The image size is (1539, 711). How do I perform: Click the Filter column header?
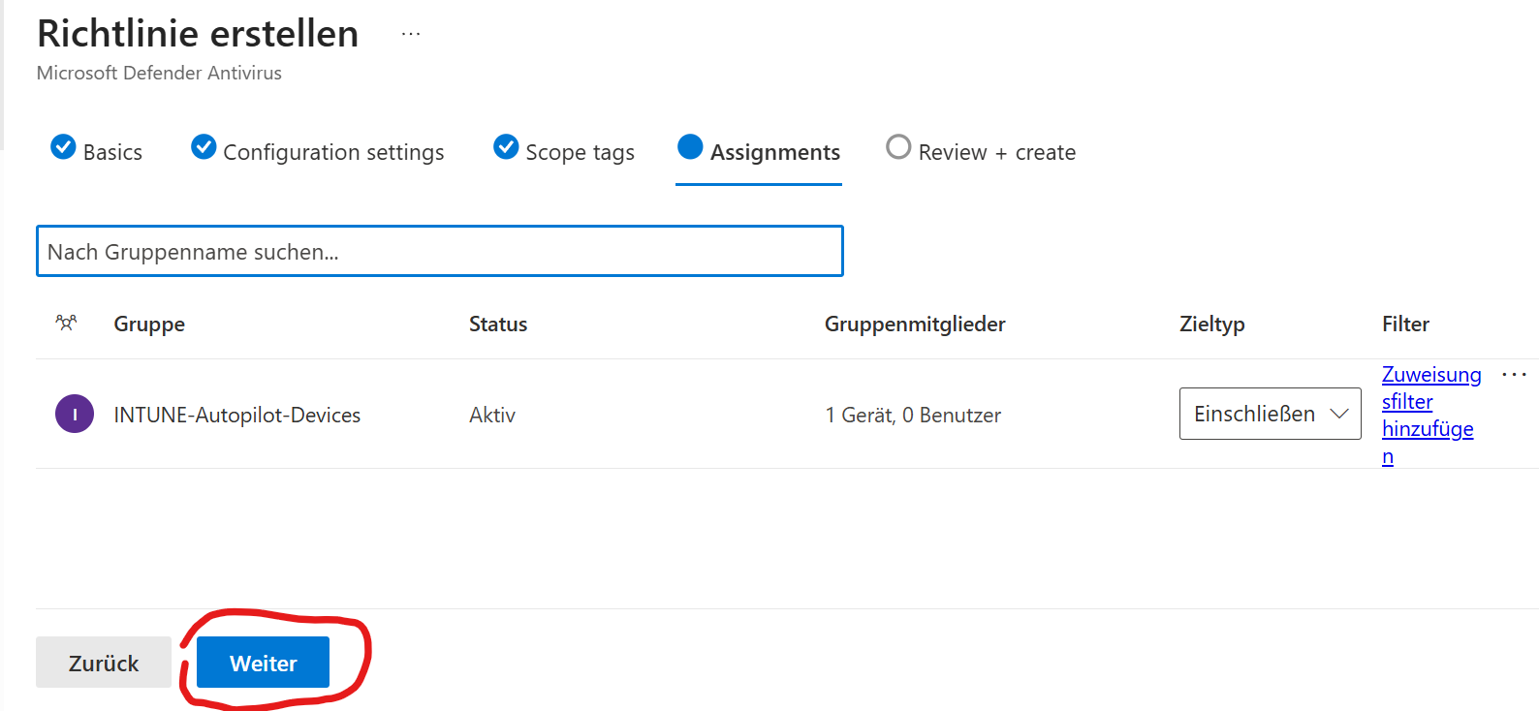(x=1405, y=325)
